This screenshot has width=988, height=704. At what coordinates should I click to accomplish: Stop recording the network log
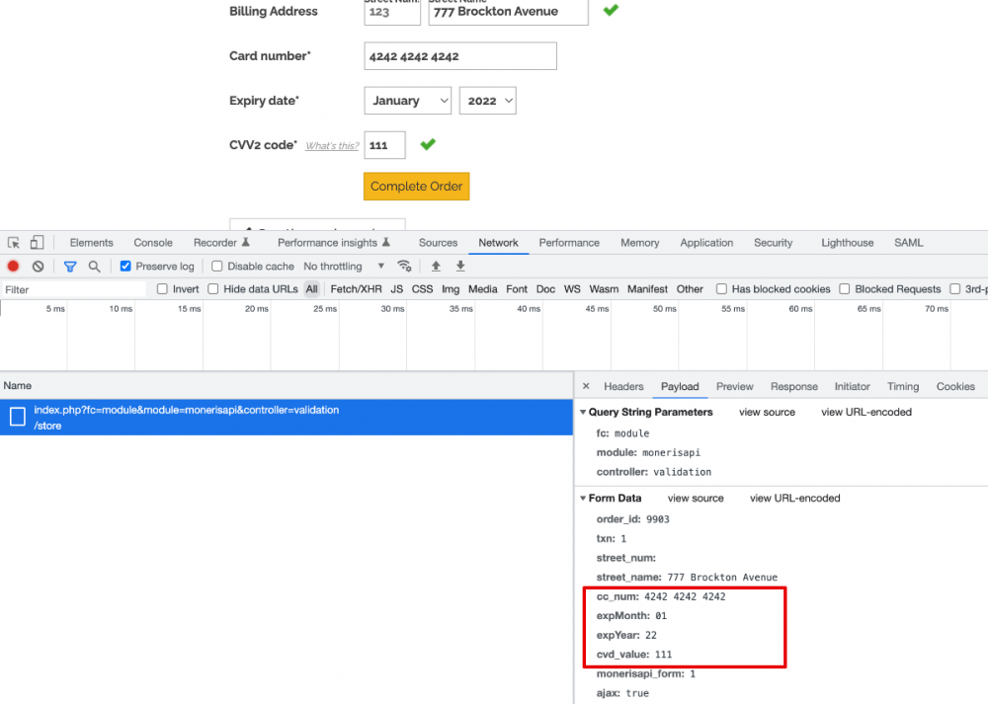click(14, 267)
